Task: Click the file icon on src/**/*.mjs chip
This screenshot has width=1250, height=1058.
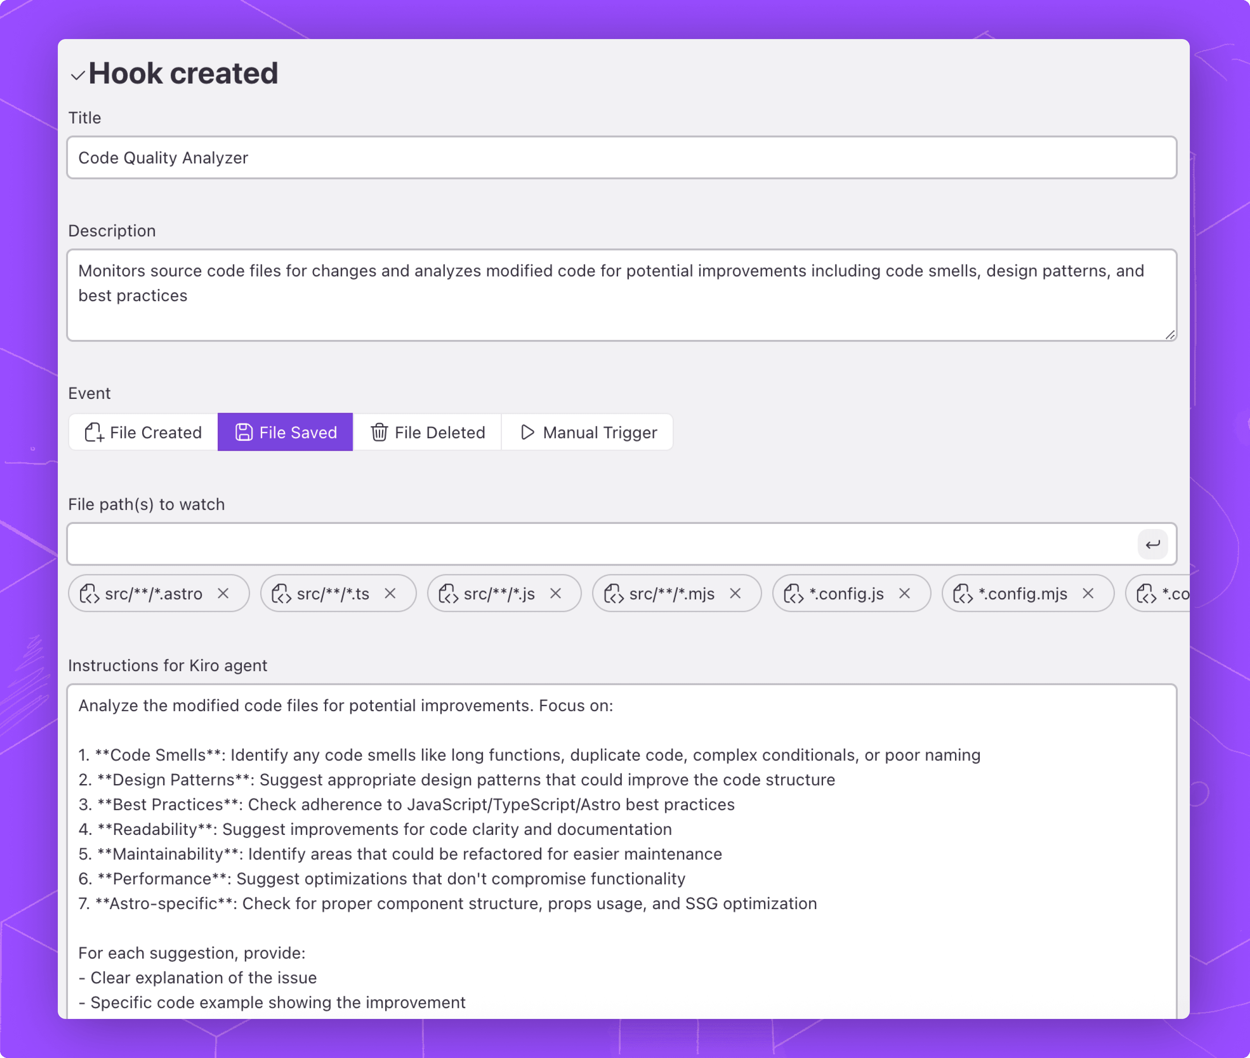Action: click(614, 594)
